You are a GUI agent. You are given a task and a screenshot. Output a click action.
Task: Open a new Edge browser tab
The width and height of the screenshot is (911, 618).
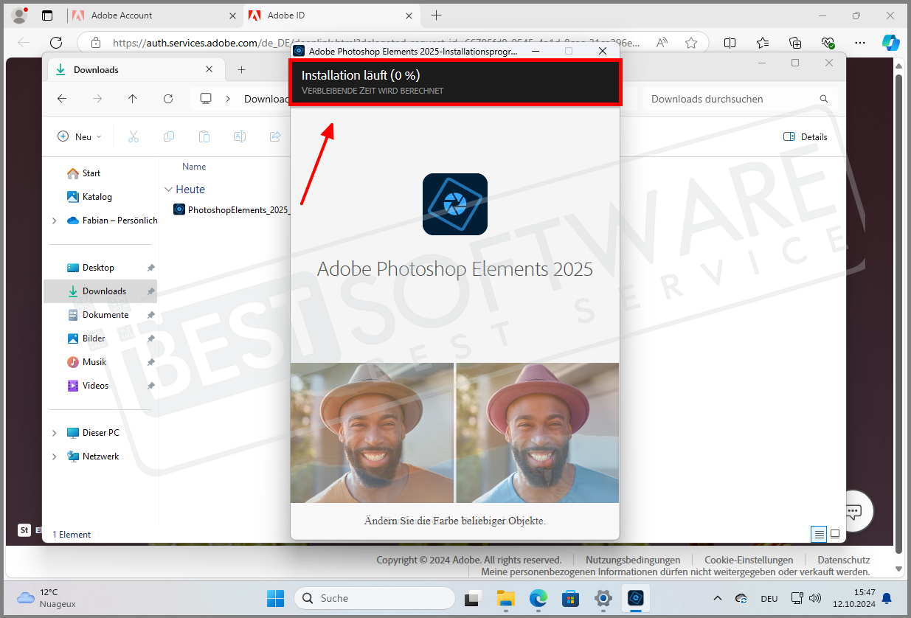tap(436, 15)
